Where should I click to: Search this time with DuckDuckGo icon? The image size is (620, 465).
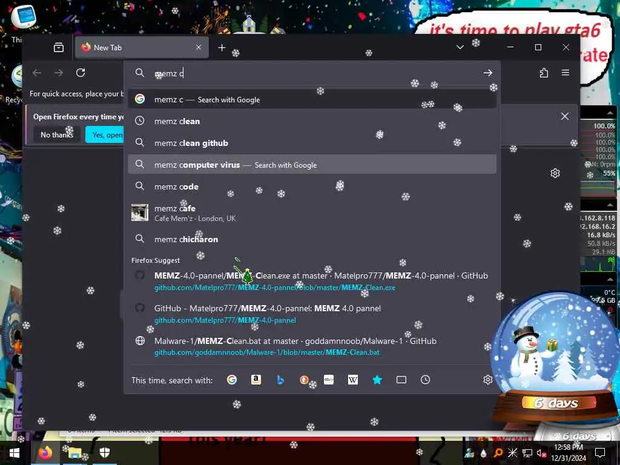[x=304, y=380]
